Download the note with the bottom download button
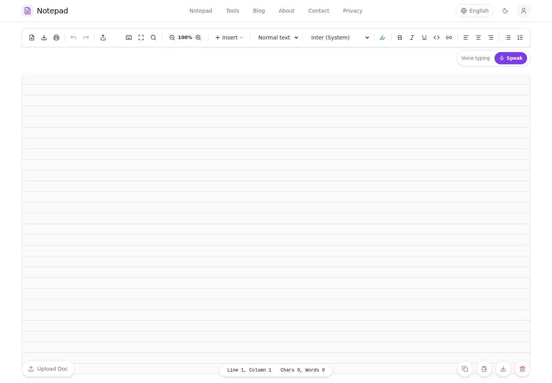The height and width of the screenshot is (383, 552). coord(503,369)
